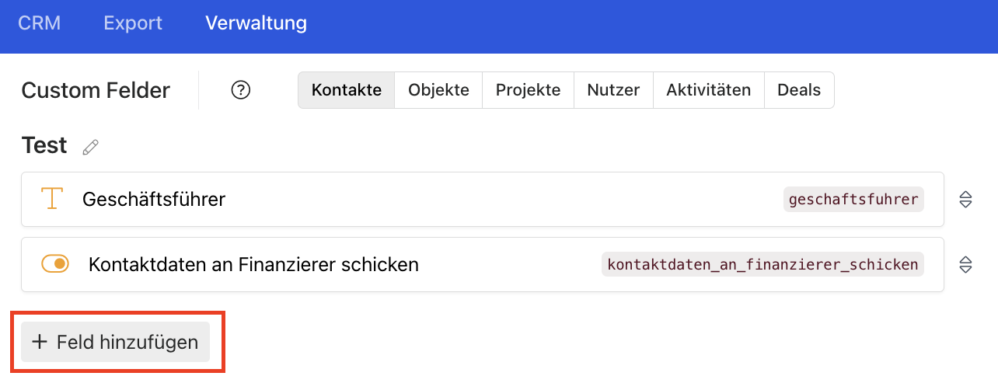998x390 pixels.
Task: Open the CRM menu item
Action: pos(40,23)
